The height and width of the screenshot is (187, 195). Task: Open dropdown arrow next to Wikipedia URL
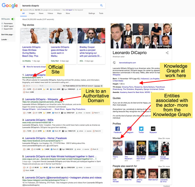[64, 102]
